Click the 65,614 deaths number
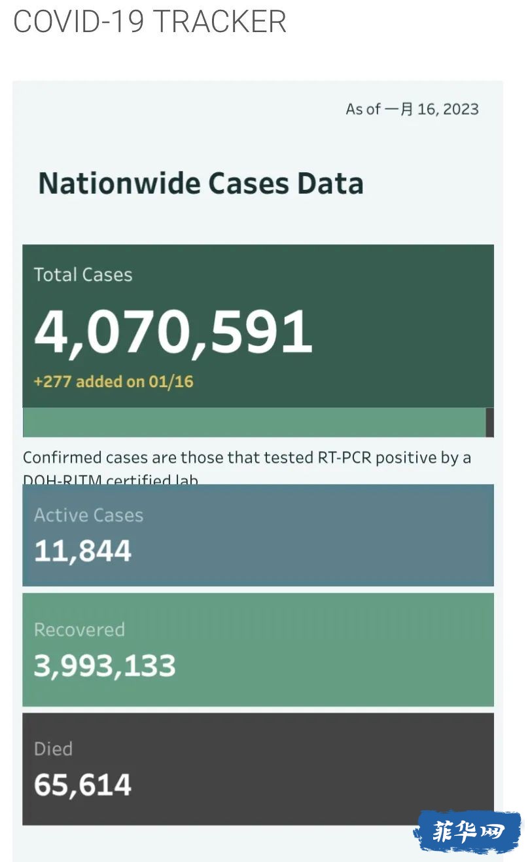 pos(83,785)
